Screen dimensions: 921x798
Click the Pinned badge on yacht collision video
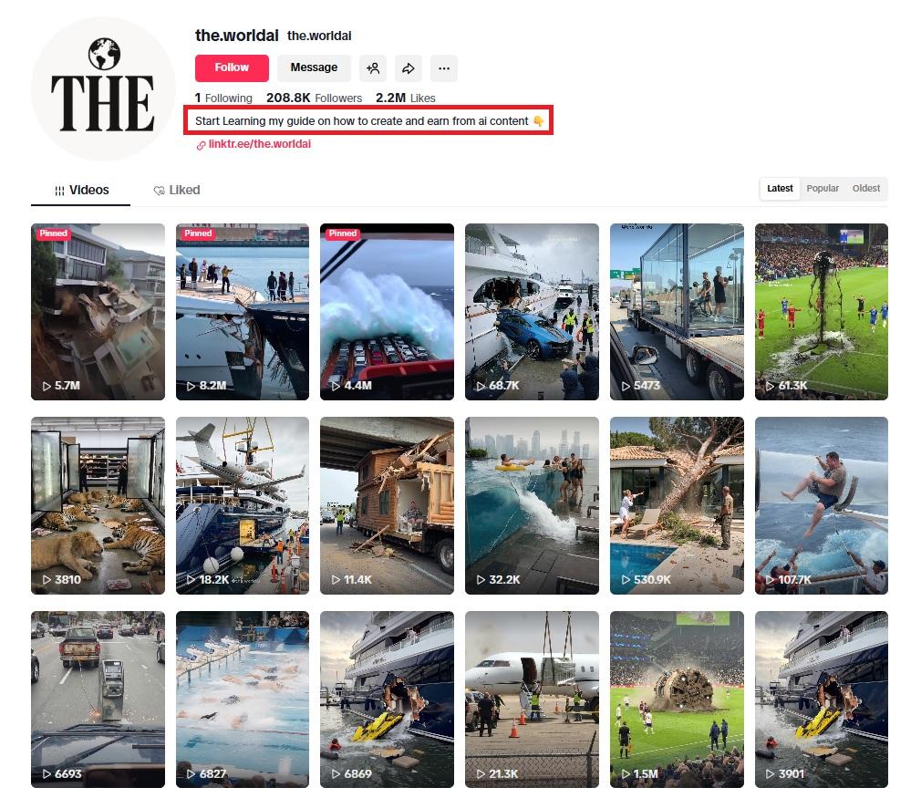(x=197, y=233)
